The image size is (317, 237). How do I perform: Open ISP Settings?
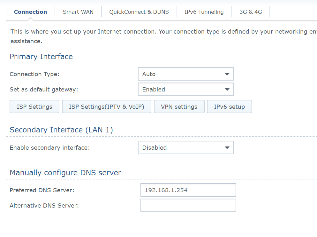(x=34, y=107)
